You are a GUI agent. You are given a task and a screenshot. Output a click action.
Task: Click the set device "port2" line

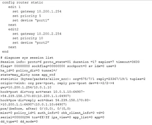pyautogui.click(x=31, y=43)
